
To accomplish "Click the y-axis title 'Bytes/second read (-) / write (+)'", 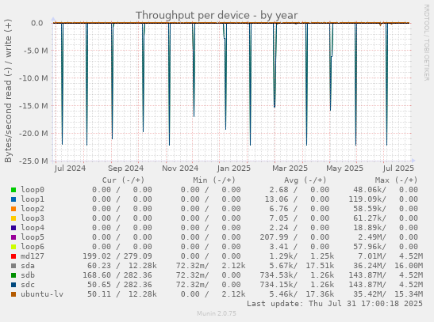I will [8, 91].
